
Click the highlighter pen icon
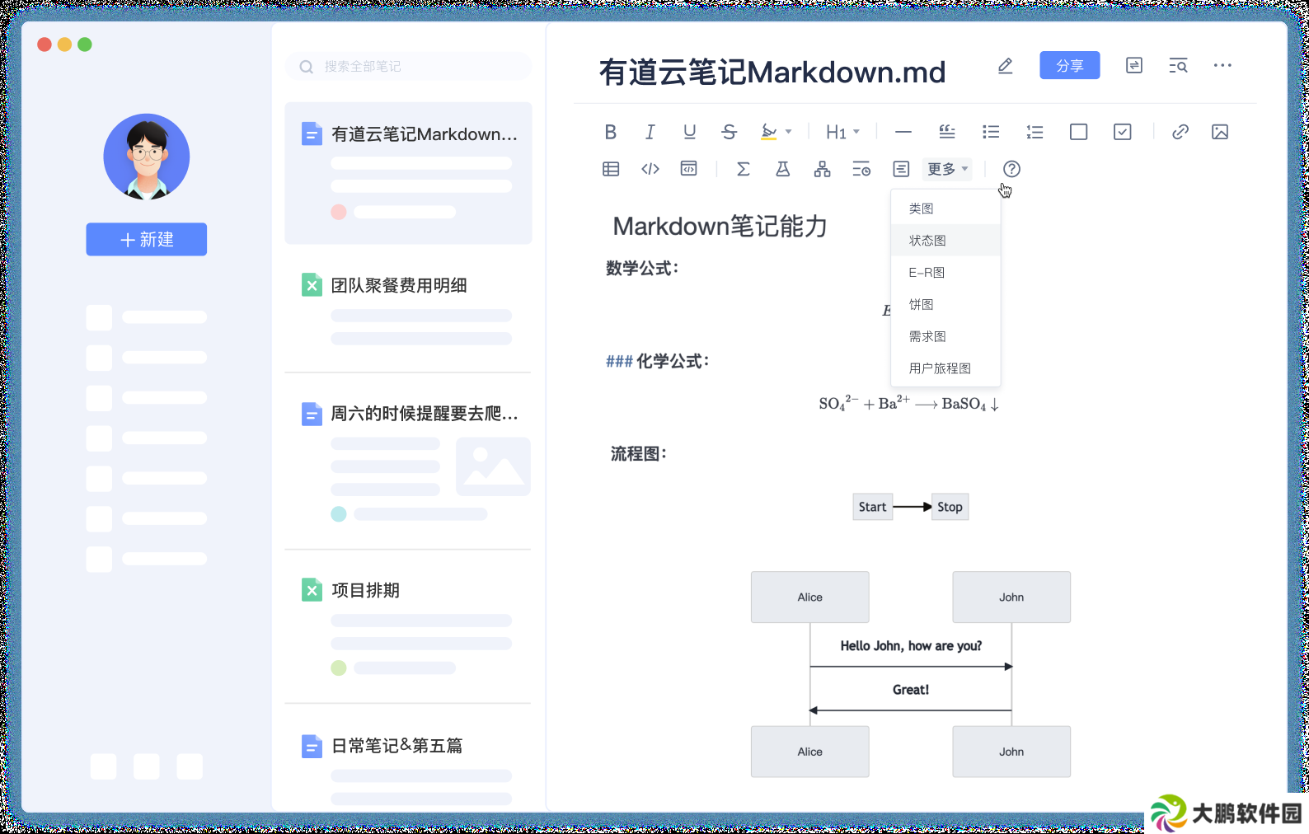tap(768, 132)
